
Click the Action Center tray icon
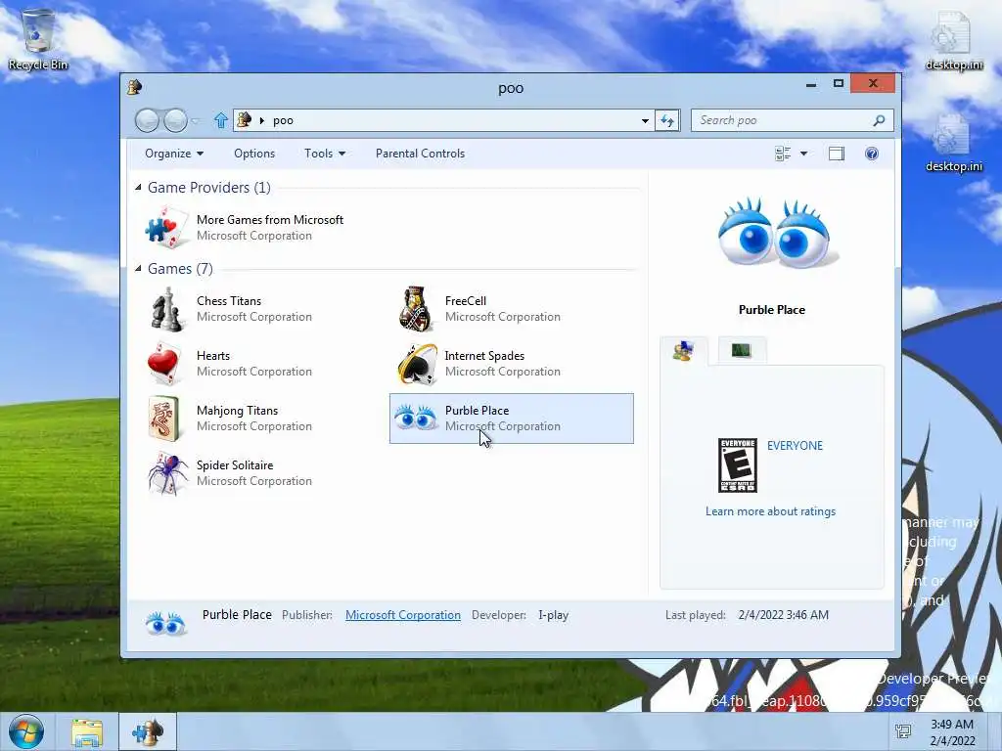(903, 731)
